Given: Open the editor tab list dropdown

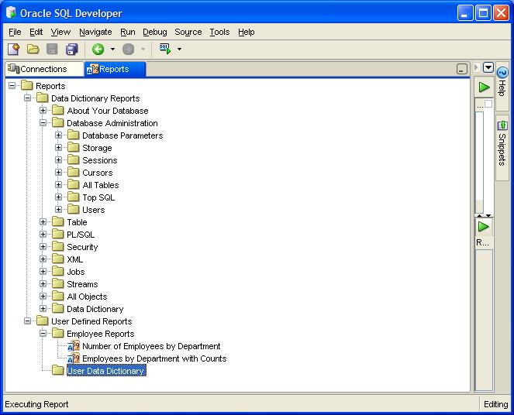Looking at the screenshot, I should coord(488,68).
